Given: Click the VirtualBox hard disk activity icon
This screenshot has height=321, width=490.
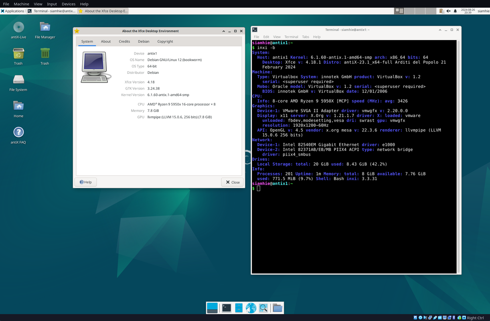Looking at the screenshot, I should point(415,318).
